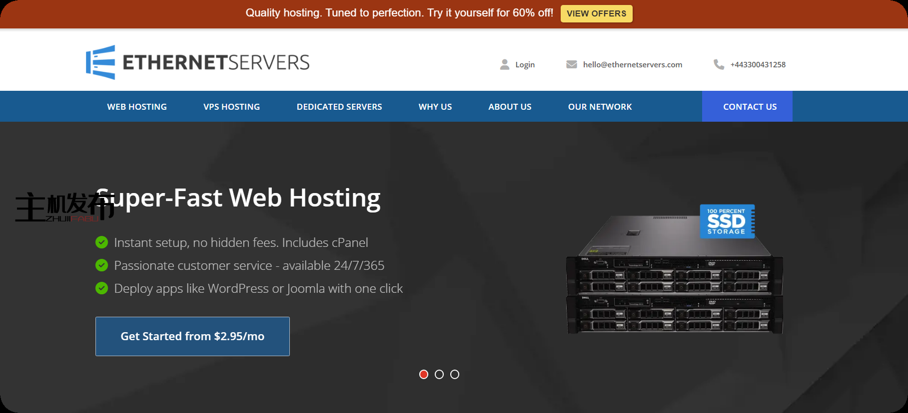Click the View Offers button in banner
This screenshot has width=908, height=413.
(596, 13)
